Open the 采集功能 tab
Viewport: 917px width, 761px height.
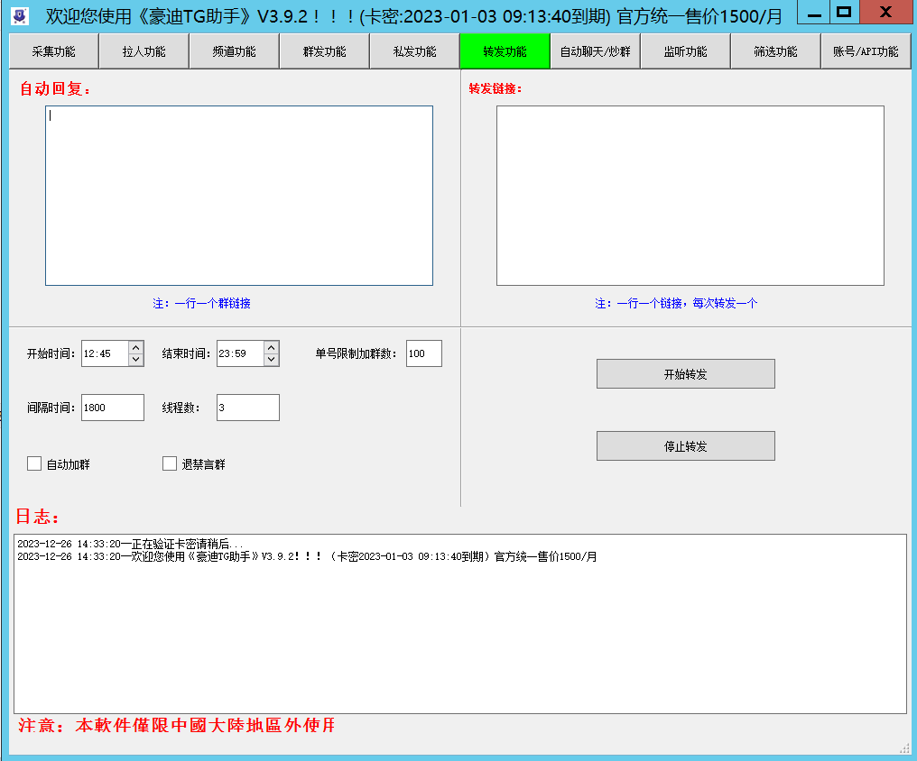(53, 51)
